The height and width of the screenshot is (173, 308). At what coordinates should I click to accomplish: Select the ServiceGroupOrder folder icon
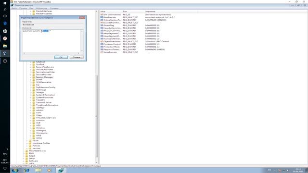(x=34, y=72)
